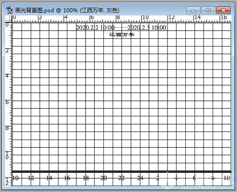Click the hour label 24 on bottom axis
The image size is (237, 192).
coord(140,178)
